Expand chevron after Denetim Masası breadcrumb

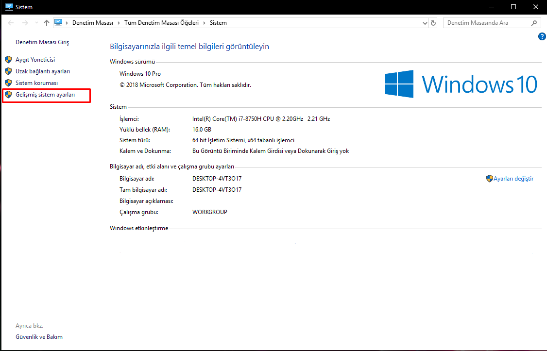pyautogui.click(x=119, y=23)
